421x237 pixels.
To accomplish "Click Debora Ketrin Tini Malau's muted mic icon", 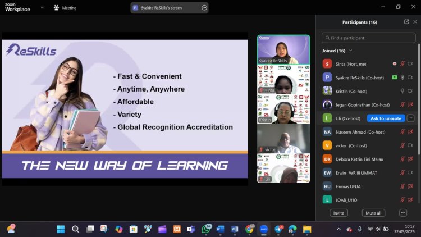I will click(402, 159).
